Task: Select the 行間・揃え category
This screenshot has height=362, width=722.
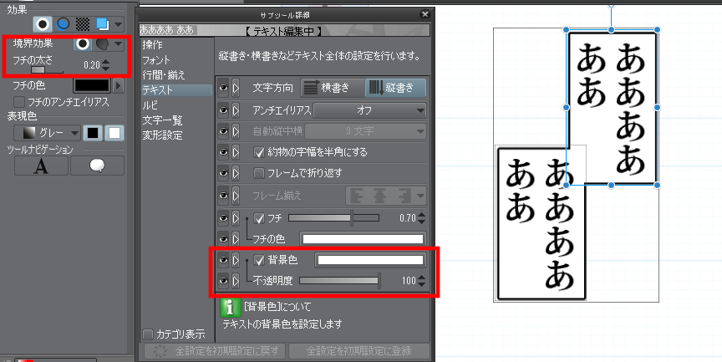Action: pos(163,74)
